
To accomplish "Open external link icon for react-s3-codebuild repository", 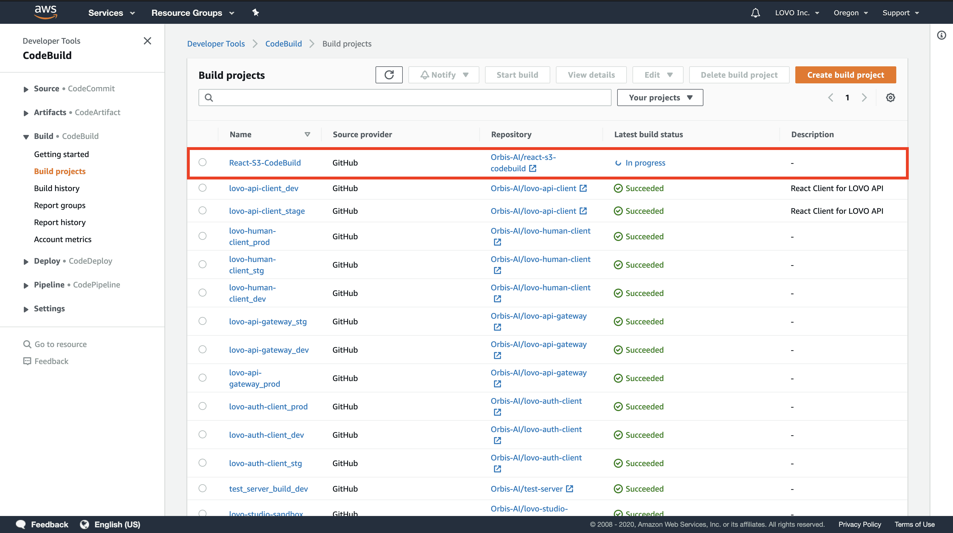I will (x=532, y=168).
